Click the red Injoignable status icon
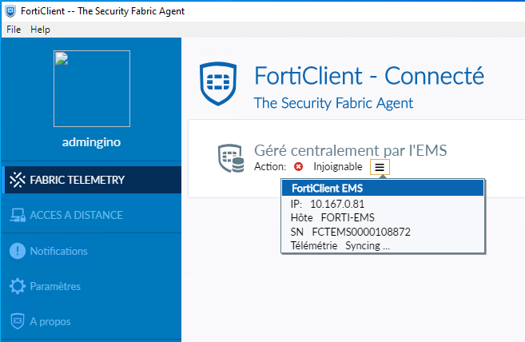This screenshot has width=525, height=342. point(299,167)
